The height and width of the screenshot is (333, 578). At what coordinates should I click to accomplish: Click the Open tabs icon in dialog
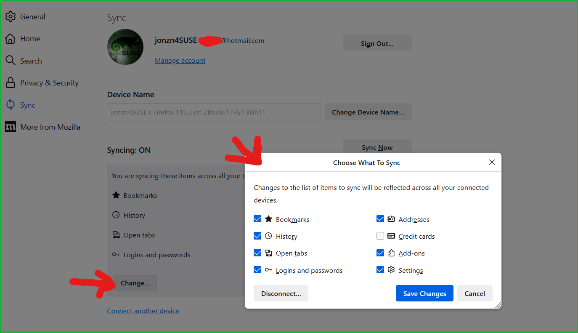(268, 253)
